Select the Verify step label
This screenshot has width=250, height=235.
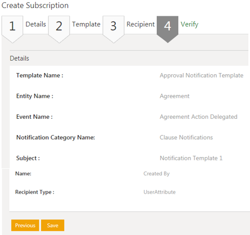[x=190, y=25]
